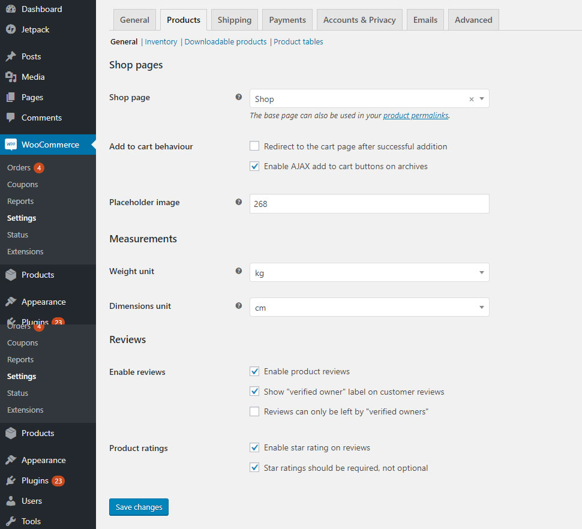This screenshot has height=529, width=582.
Task: Open the Payments tab
Action: (287, 20)
